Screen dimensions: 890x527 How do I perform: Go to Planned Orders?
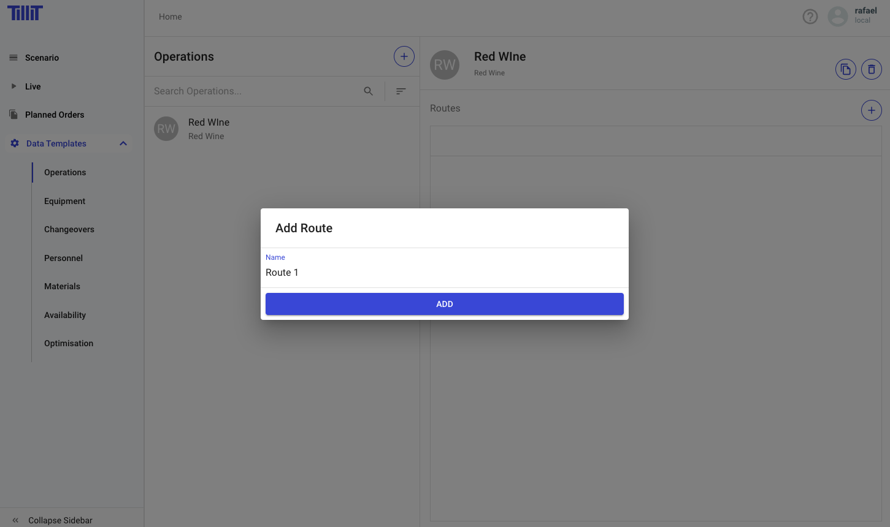pyautogui.click(x=55, y=115)
